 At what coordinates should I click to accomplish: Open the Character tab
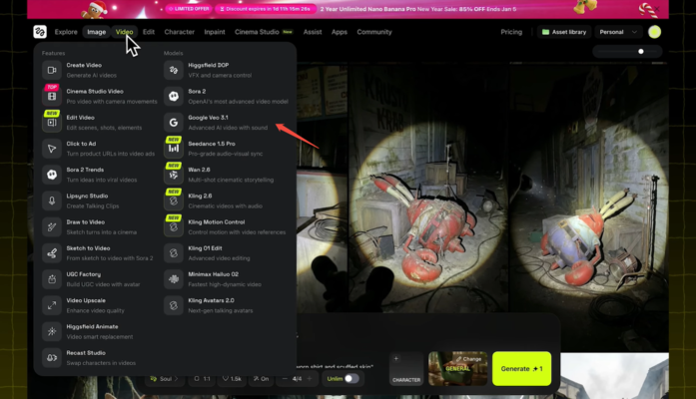180,32
